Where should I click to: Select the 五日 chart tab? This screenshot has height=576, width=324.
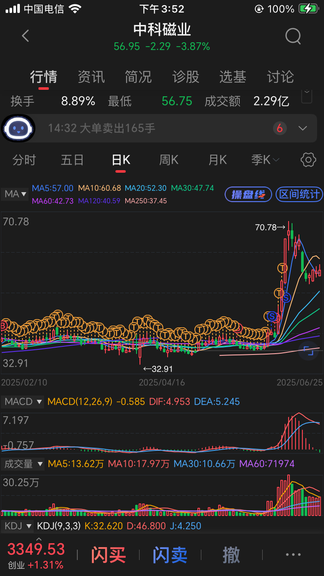[72, 160]
